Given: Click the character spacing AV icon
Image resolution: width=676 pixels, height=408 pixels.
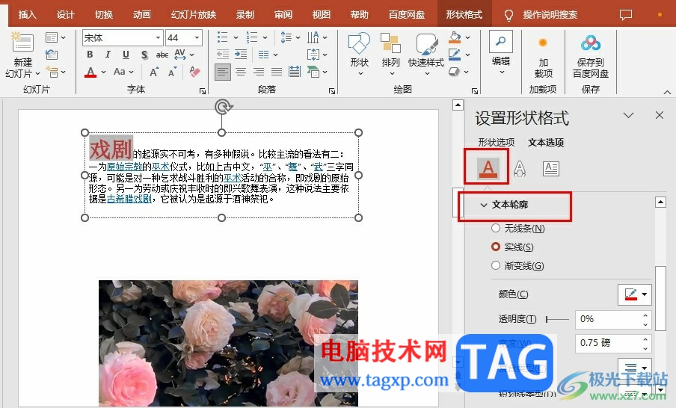Looking at the screenshot, I should (184, 55).
